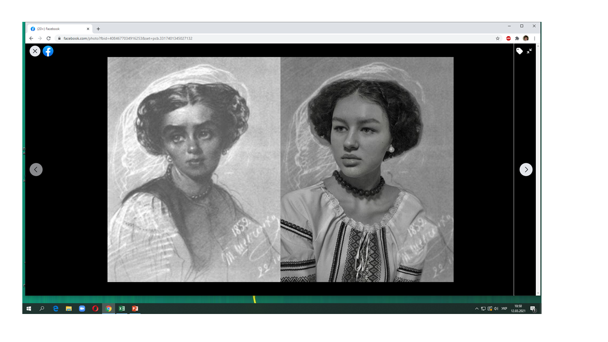Go to the previous photo
The image size is (608, 342).
[36, 170]
